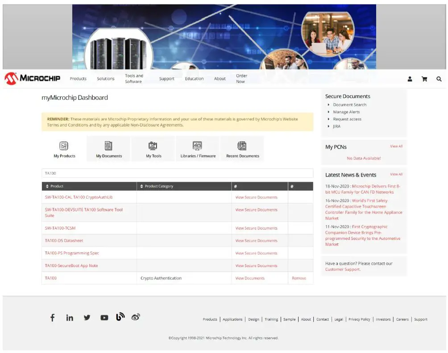Open the TA100-DS Datasheet product
Screen dimensions: 448x353
(64, 241)
